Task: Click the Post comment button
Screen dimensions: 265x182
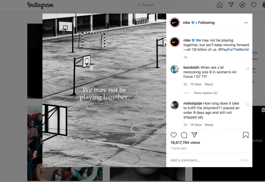Action: 244,160
